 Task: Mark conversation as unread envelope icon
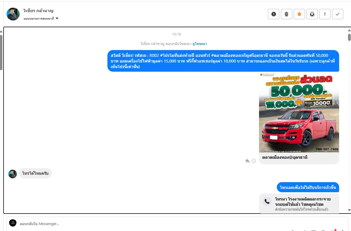point(312,14)
